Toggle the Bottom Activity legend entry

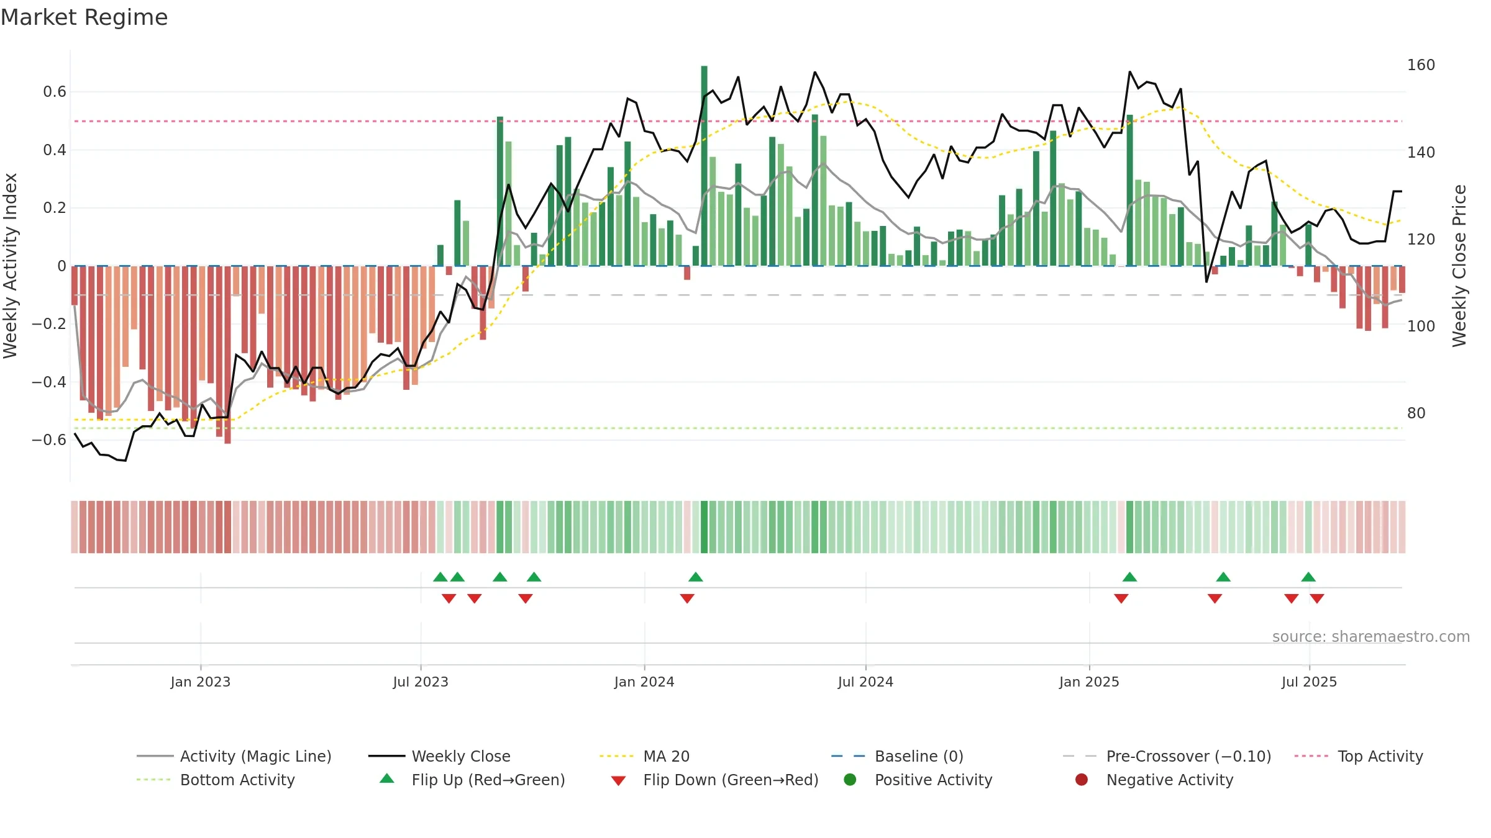point(216,780)
